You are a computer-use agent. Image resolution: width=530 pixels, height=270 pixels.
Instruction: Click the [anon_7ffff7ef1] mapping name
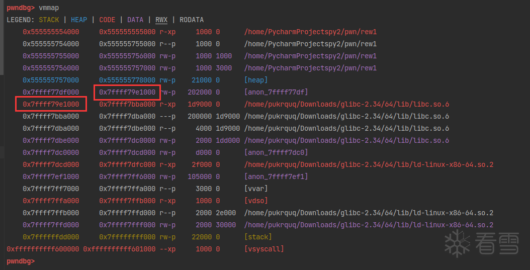coord(276,177)
